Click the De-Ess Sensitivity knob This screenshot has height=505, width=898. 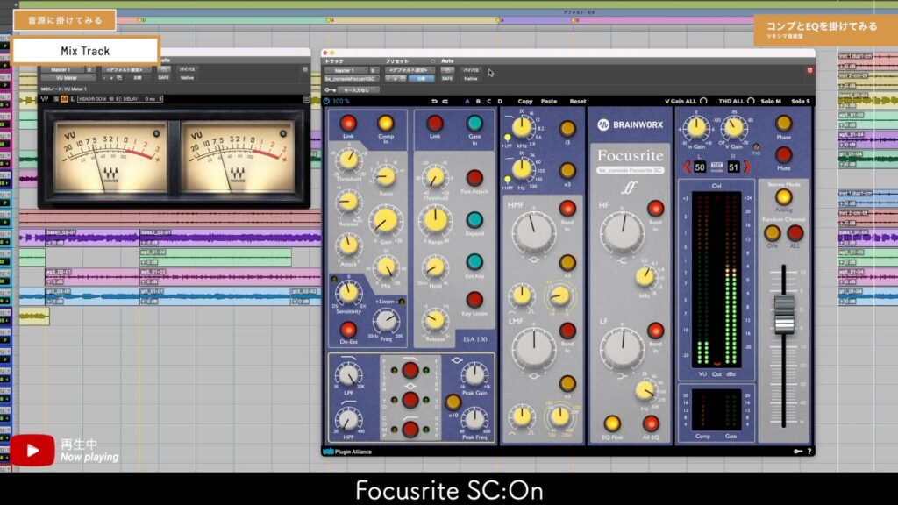pos(348,293)
